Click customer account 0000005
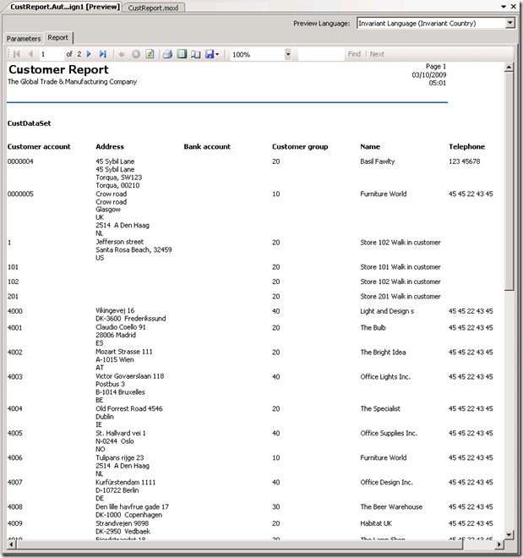This screenshot has width=523, height=558. [x=20, y=194]
